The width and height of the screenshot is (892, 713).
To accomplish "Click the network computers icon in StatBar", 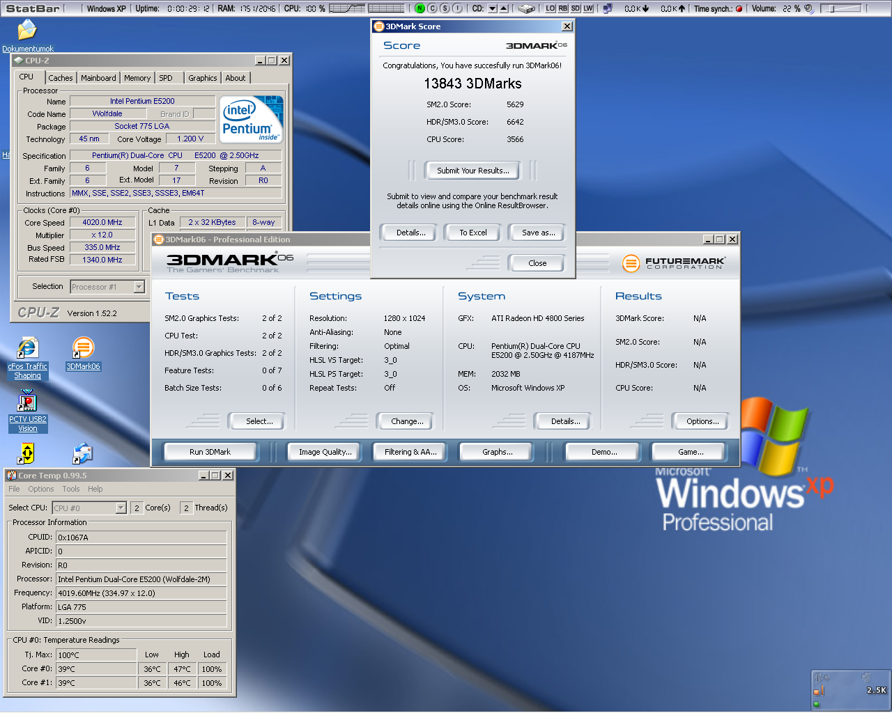I will click(x=608, y=8).
